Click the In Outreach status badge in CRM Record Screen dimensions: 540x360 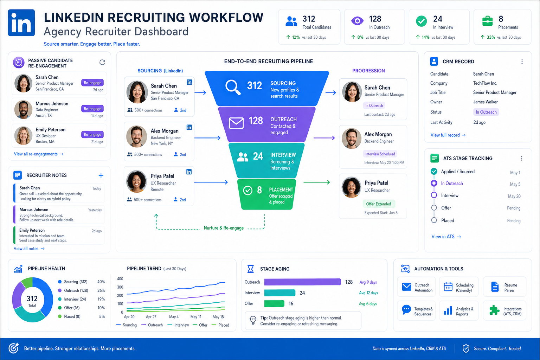[486, 112]
